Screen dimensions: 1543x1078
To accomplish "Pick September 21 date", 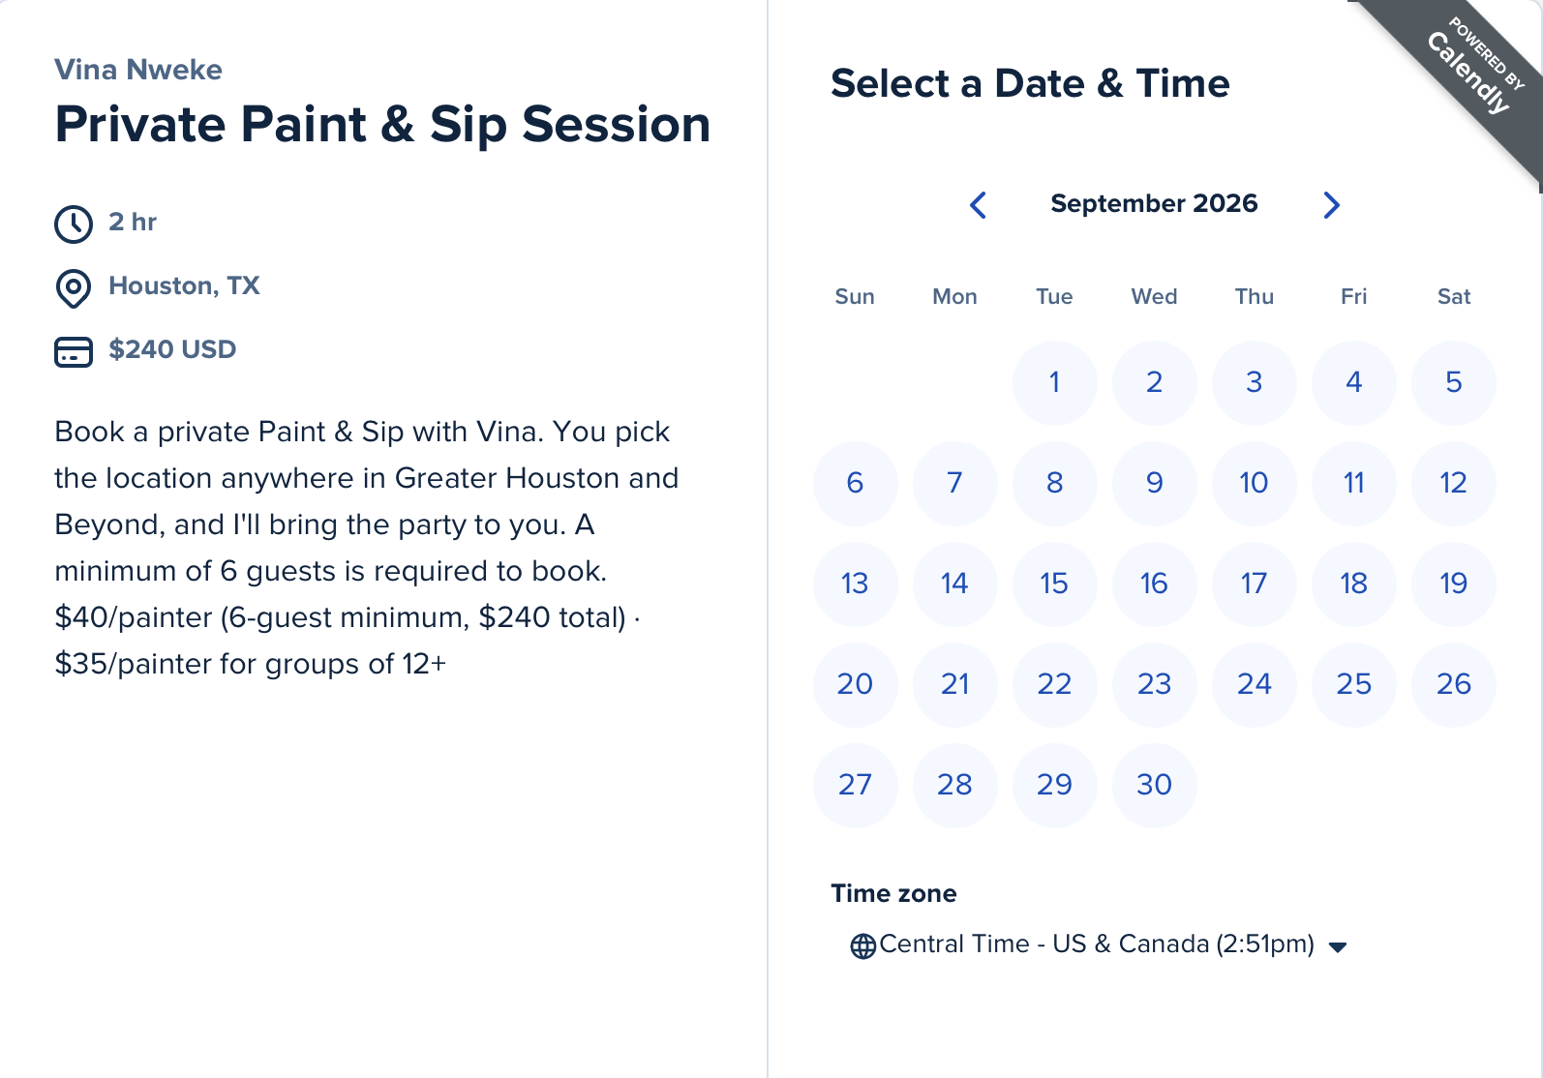I will coord(954,684).
